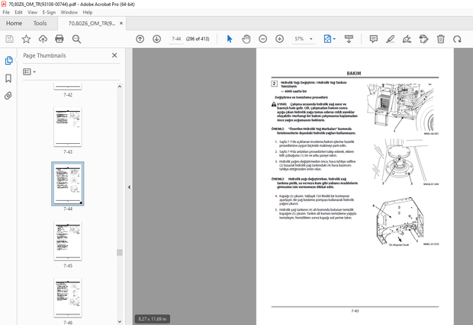Select the highlighted page 7-44 thumbnail
The image size is (473, 325).
click(68, 183)
